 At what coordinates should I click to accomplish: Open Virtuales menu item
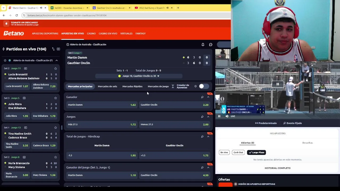[x=126, y=33]
